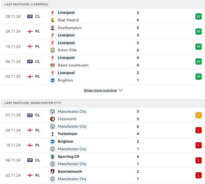Select the Last Matches: Manchester City header
Image resolution: width=205 pixels, height=184 pixels.
(x=102, y=103)
